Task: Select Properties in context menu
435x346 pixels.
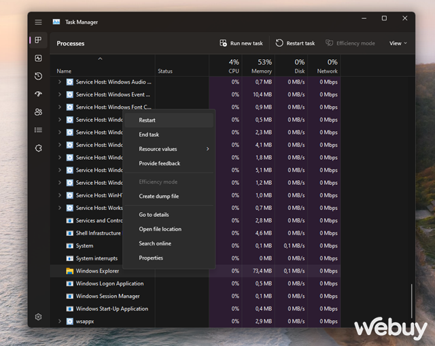Action: (x=169, y=258)
